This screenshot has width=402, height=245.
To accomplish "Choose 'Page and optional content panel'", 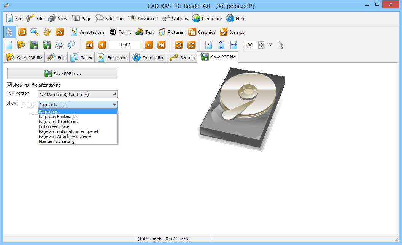I will [x=78, y=131].
